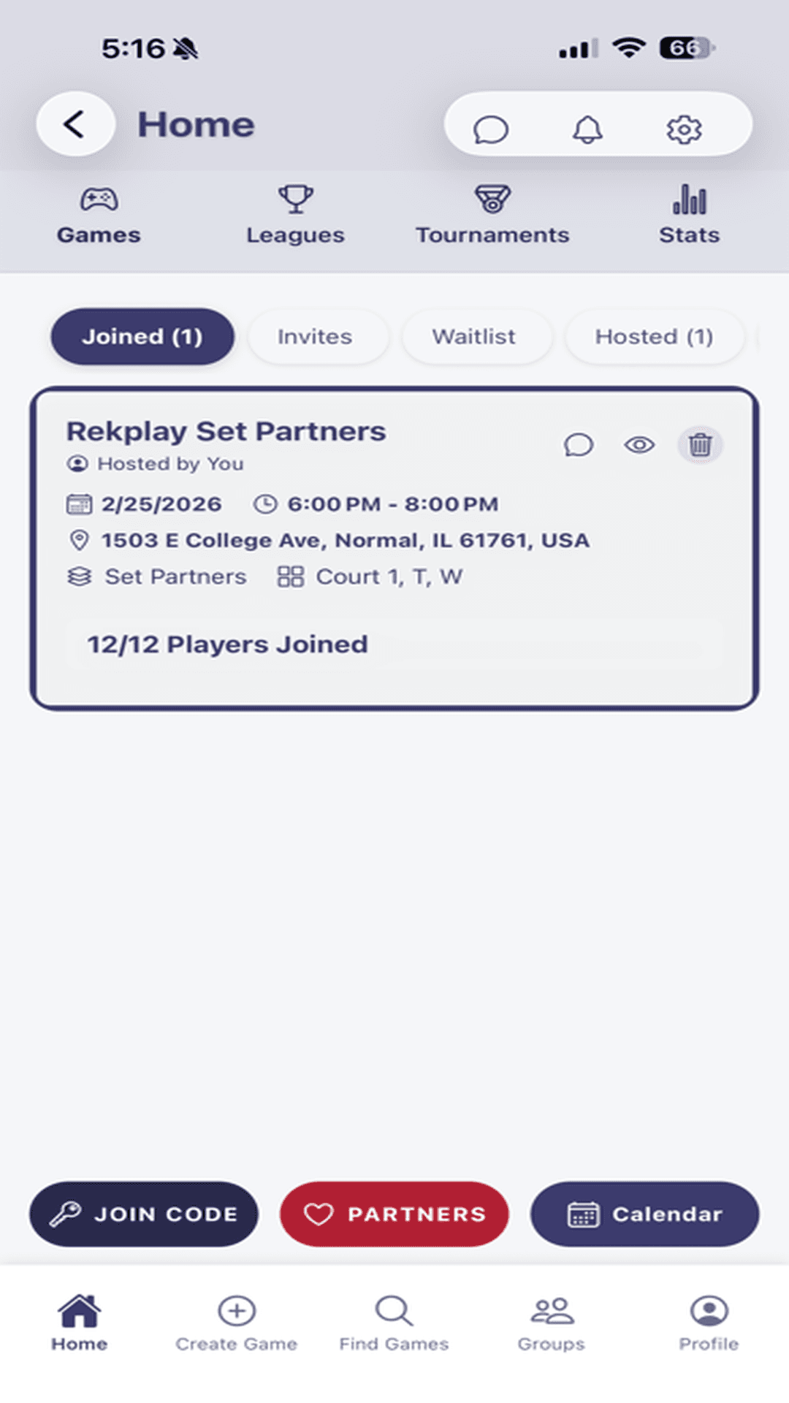Open the Calendar view
The width and height of the screenshot is (789, 1403).
(644, 1214)
